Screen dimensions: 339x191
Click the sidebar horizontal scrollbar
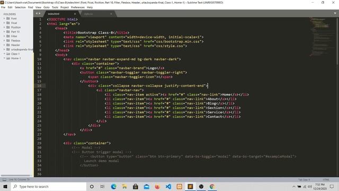point(15,176)
